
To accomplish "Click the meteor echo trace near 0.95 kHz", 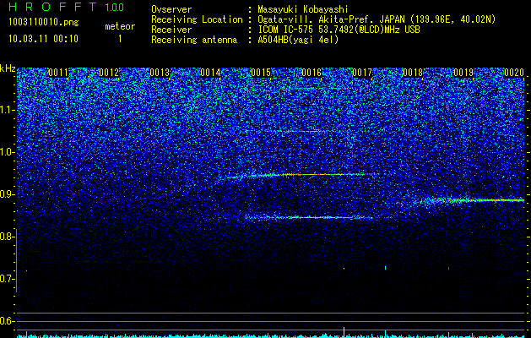I will (301, 175).
